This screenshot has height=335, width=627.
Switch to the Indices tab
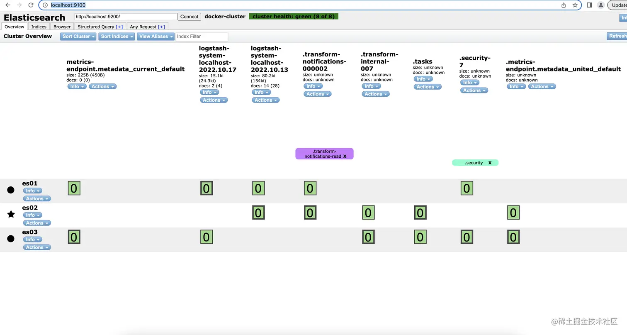click(39, 26)
